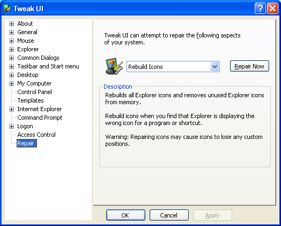Open the Access Control tree item
281x226 pixels.
[36, 135]
